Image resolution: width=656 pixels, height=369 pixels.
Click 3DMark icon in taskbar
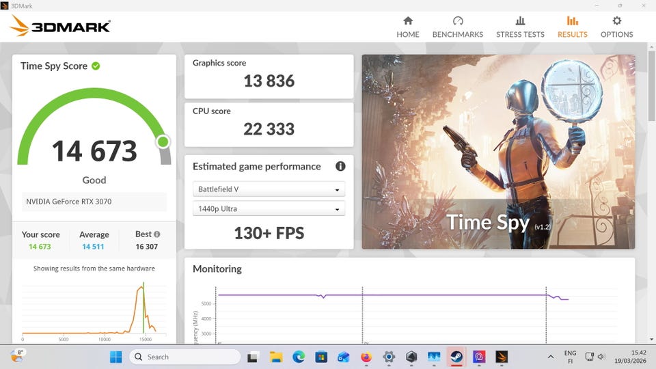coord(502,357)
